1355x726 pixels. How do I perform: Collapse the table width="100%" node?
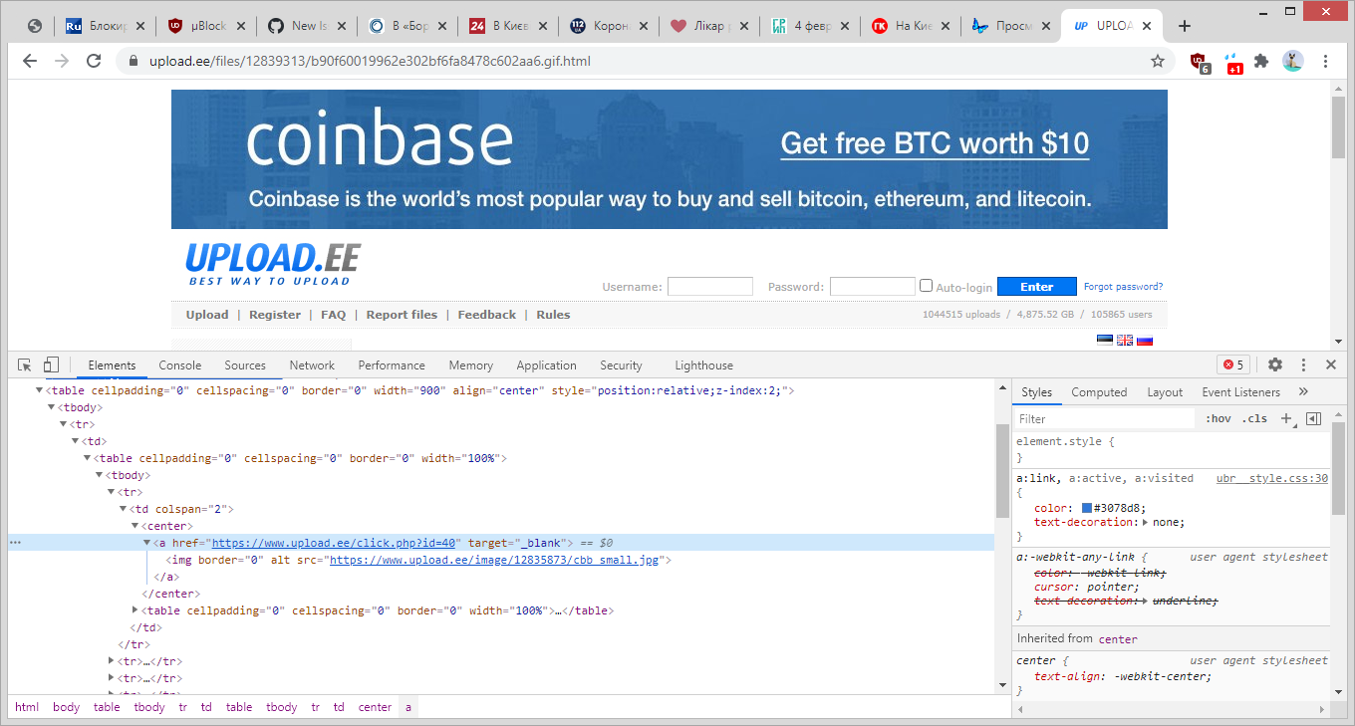coord(88,458)
